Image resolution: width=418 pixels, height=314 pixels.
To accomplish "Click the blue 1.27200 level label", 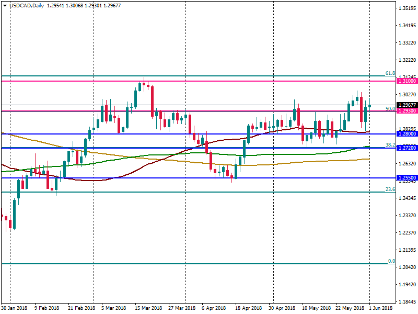I will 407,148.
